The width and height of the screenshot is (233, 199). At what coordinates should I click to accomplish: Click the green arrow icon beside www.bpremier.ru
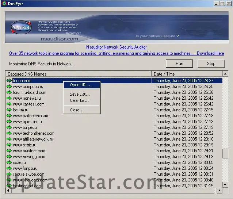click(9, 122)
